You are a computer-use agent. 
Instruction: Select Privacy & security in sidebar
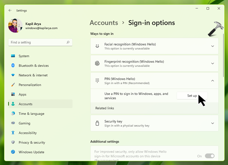[32, 143]
